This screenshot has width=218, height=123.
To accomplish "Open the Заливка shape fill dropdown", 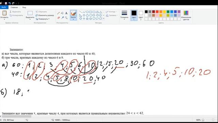I will (x=112, y=15).
